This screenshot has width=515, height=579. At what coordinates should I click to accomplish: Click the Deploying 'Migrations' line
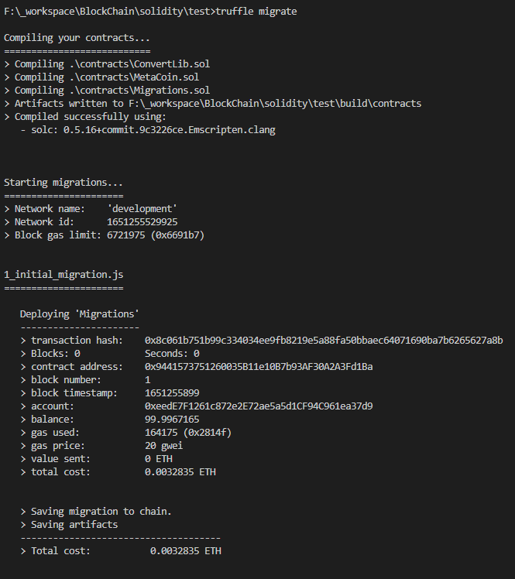[80, 314]
